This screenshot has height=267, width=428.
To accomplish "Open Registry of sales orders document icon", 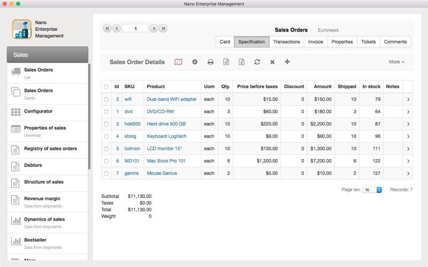I will 16,150.
